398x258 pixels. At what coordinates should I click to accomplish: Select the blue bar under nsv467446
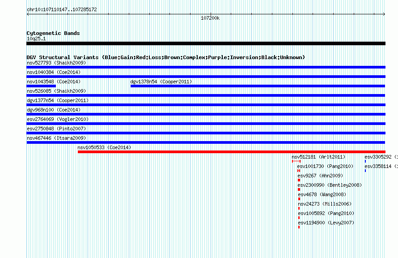point(206,142)
